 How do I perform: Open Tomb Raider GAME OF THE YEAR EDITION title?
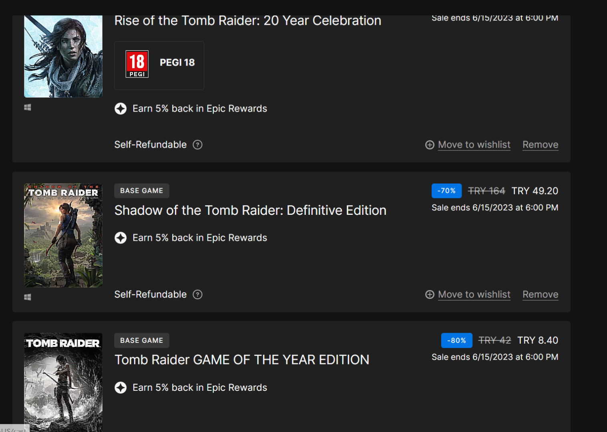242,360
